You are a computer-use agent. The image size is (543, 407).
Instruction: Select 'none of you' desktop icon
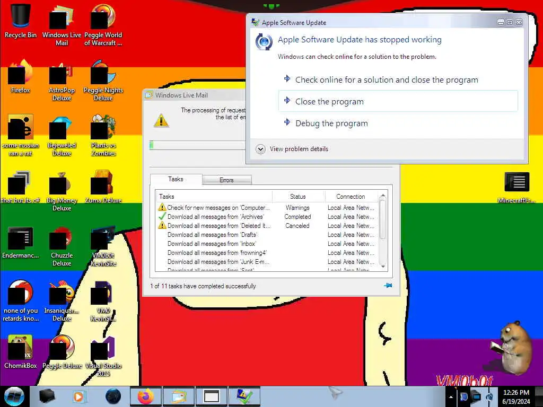coord(21,300)
